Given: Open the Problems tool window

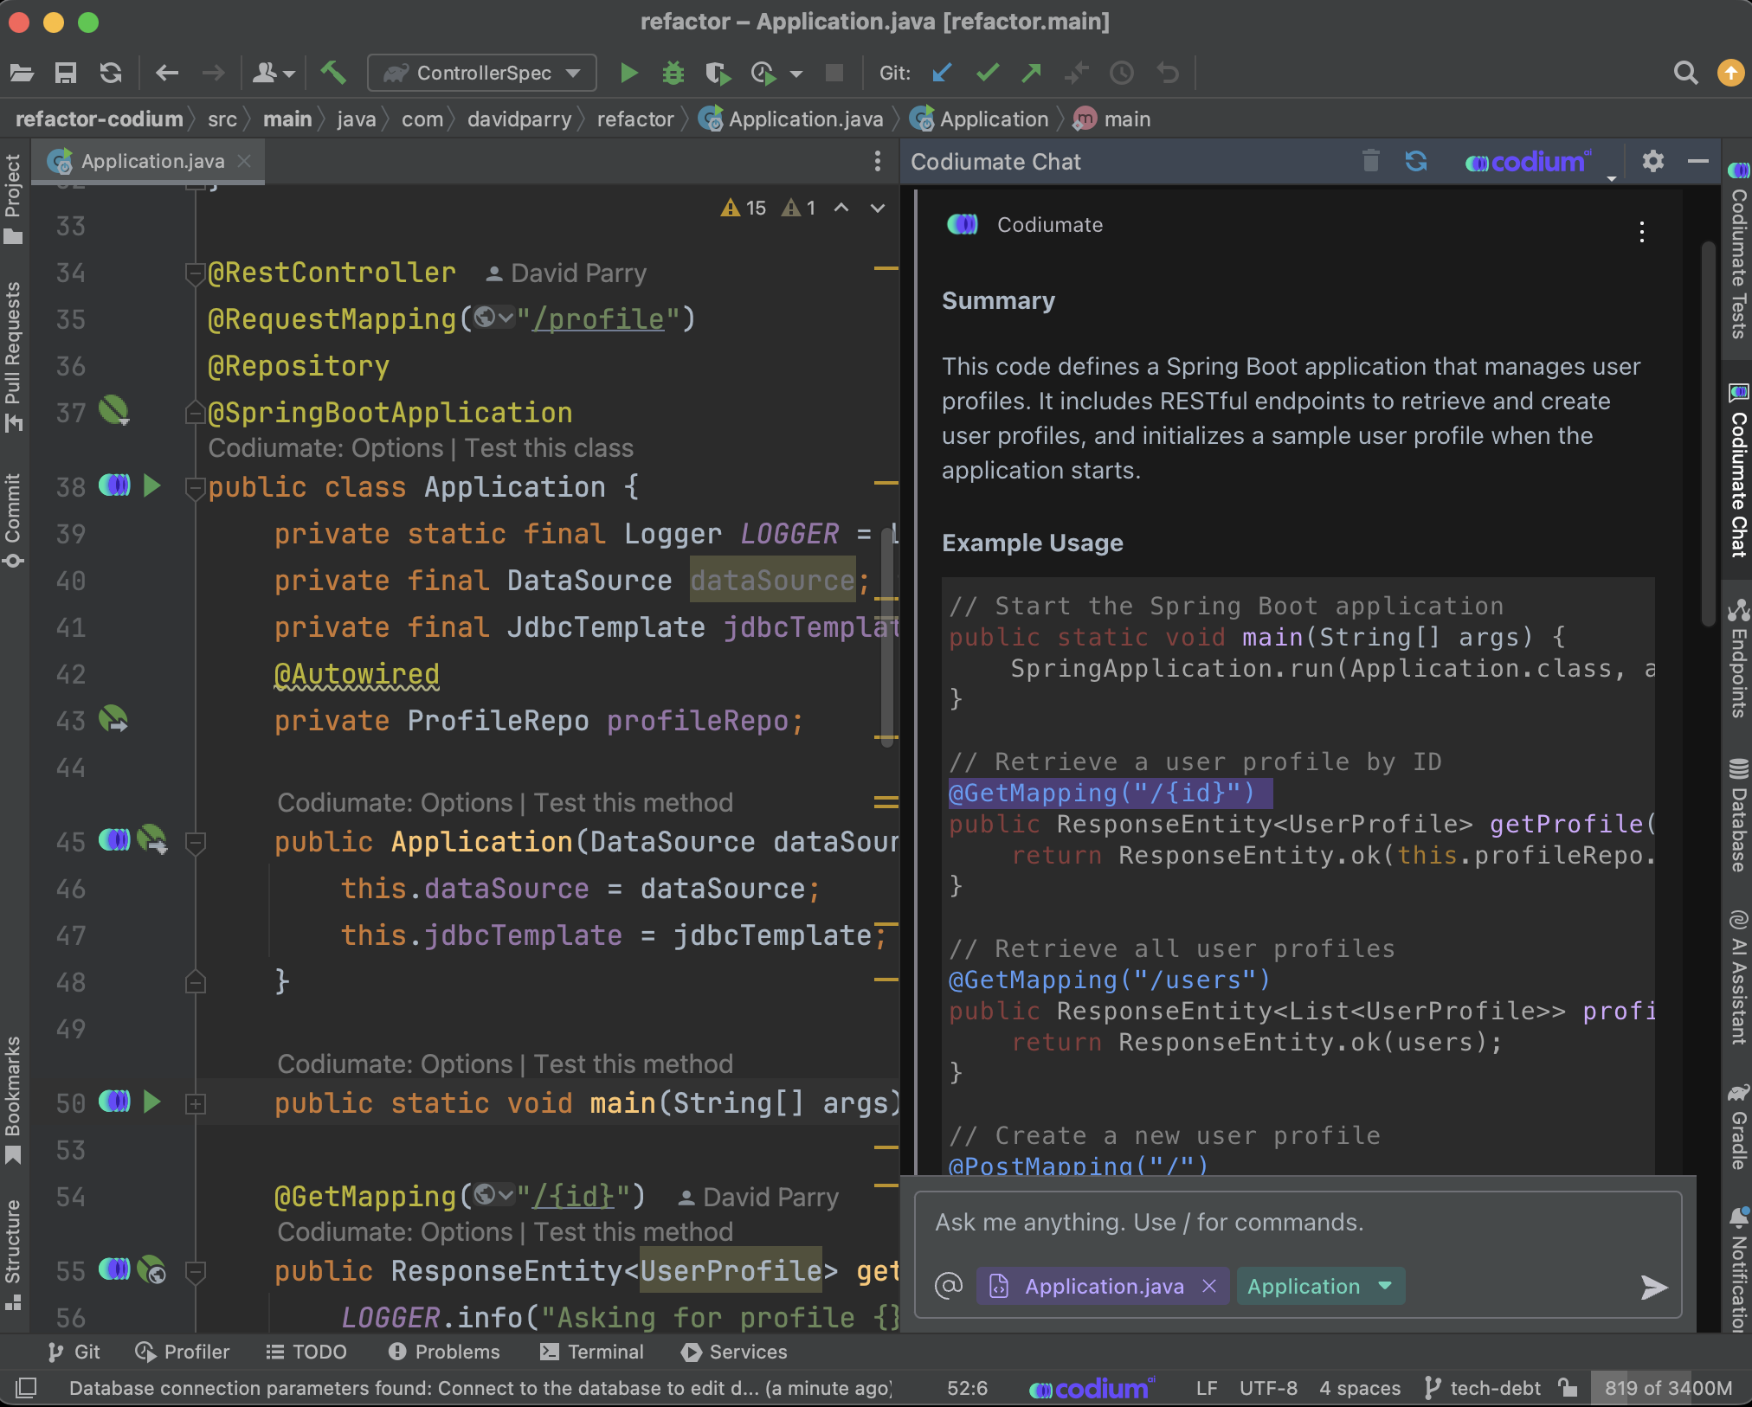Looking at the screenshot, I should (x=444, y=1352).
